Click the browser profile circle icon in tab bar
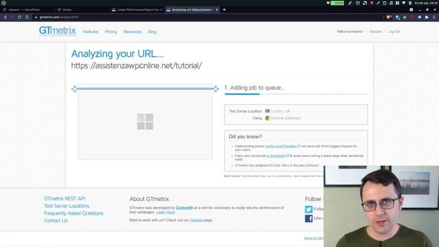 click(412, 10)
